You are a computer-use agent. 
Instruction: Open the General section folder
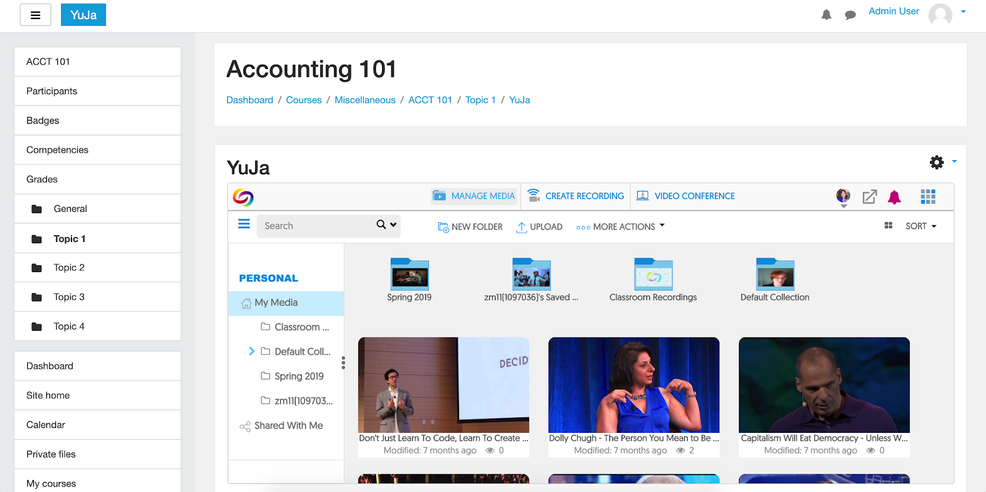(x=97, y=209)
